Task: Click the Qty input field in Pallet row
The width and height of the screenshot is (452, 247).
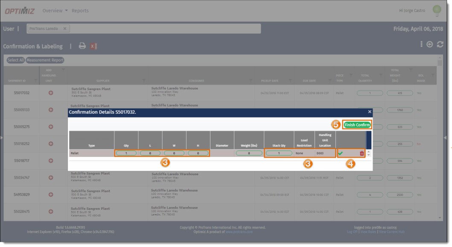Action: [x=126, y=153]
